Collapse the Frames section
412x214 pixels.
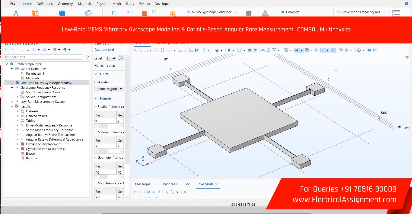click(96, 98)
